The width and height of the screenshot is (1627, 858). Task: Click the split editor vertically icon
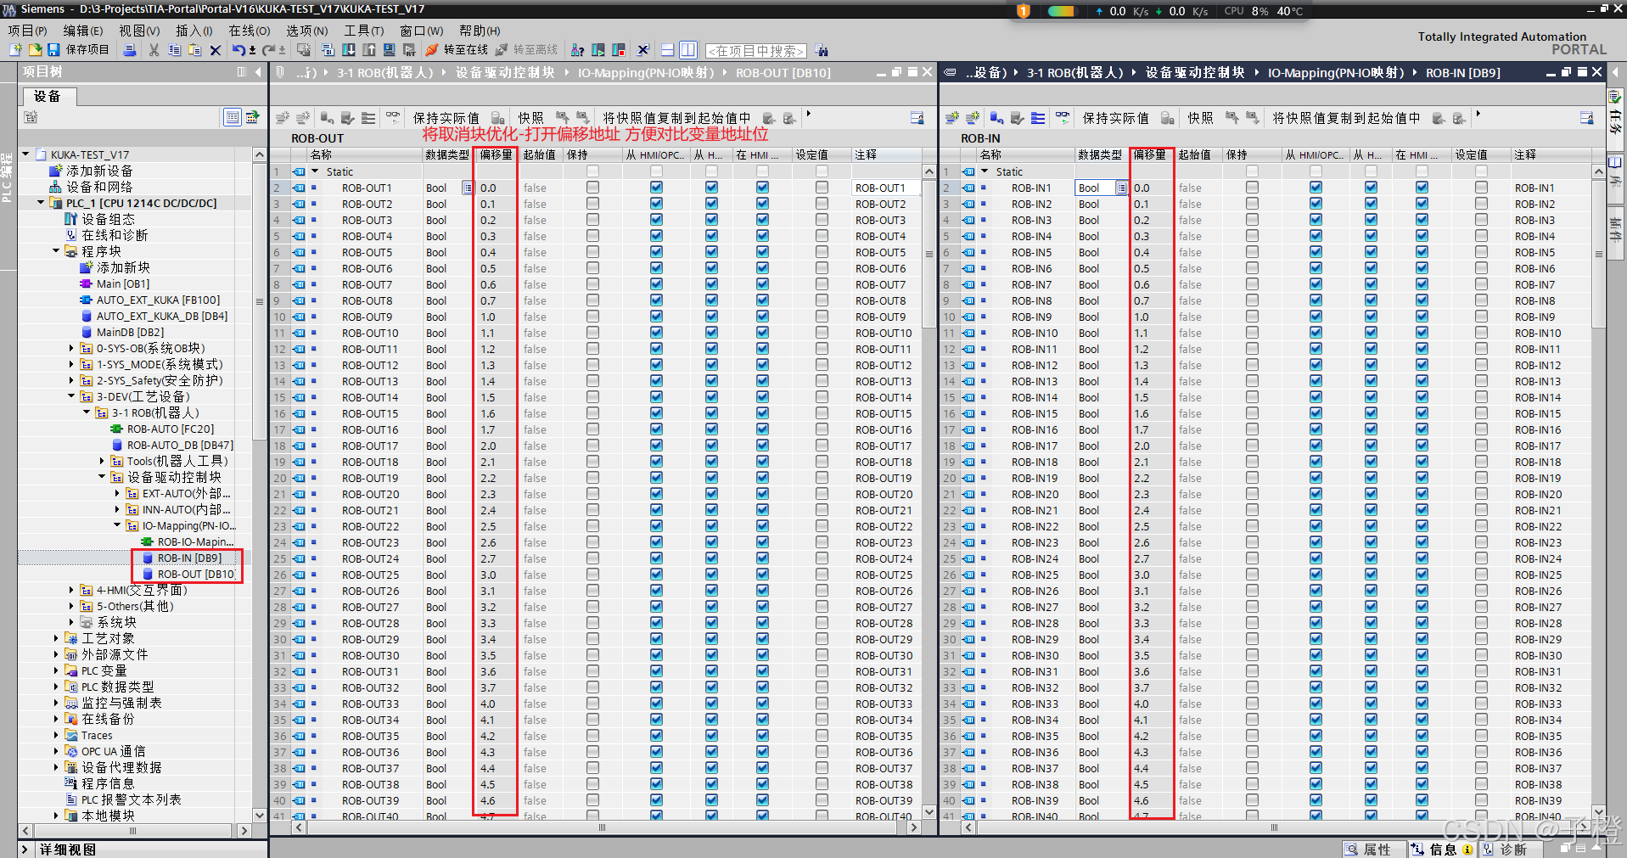pyautogui.click(x=688, y=50)
